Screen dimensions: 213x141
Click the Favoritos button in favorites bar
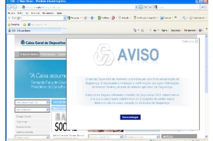14,24
